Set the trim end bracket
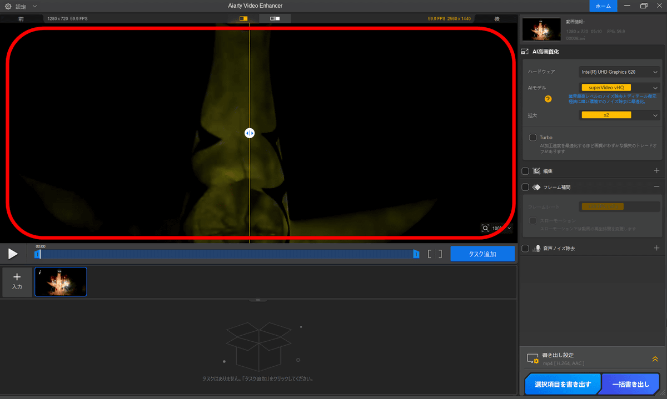Image resolution: width=667 pixels, height=399 pixels. (440, 254)
